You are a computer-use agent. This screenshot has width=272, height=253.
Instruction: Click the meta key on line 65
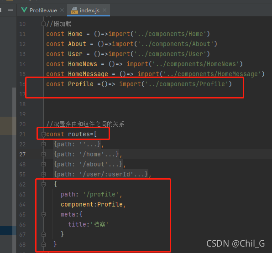point(68,215)
